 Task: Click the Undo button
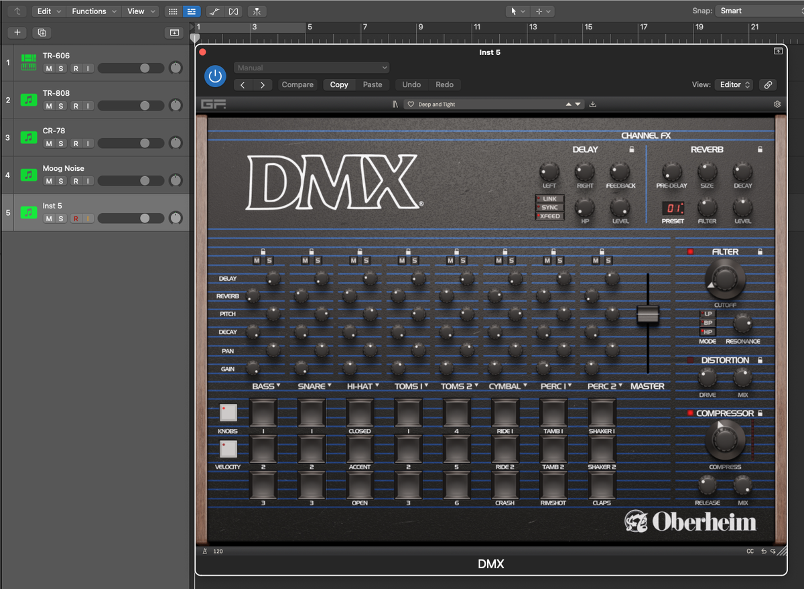click(411, 85)
